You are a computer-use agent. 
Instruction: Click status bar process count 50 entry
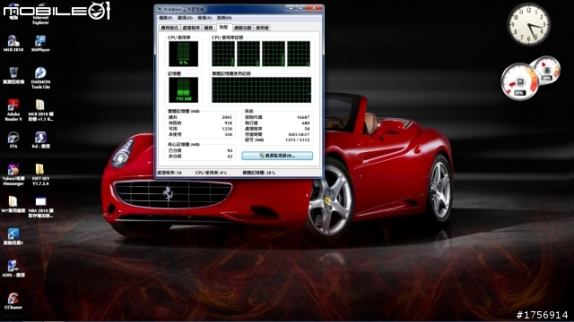coord(170,173)
